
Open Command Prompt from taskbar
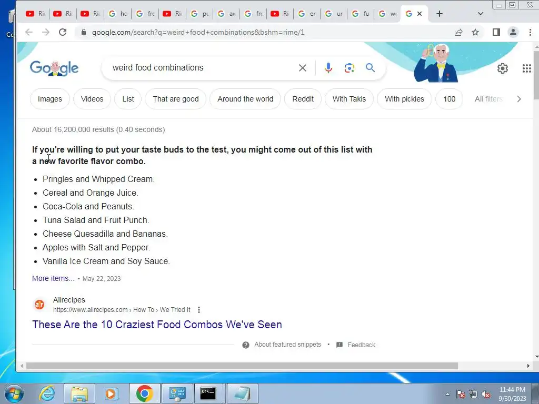tap(208, 393)
